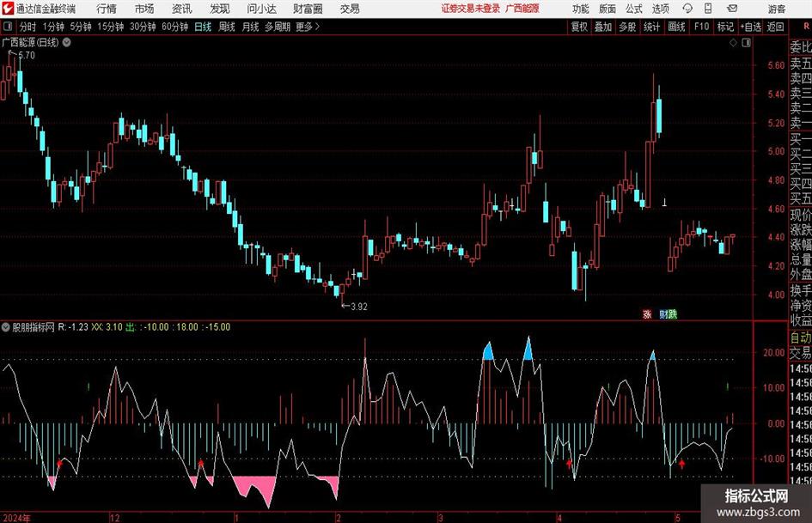This screenshot has height=523, width=812.
Task: Toggle the left sidebar panel icon
Action: tap(7, 27)
